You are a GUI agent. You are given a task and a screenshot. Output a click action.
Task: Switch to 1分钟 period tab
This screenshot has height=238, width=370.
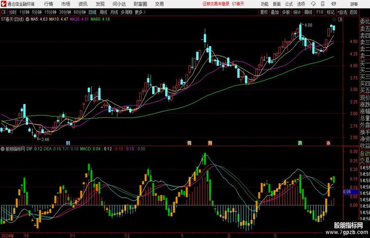(x=24, y=12)
